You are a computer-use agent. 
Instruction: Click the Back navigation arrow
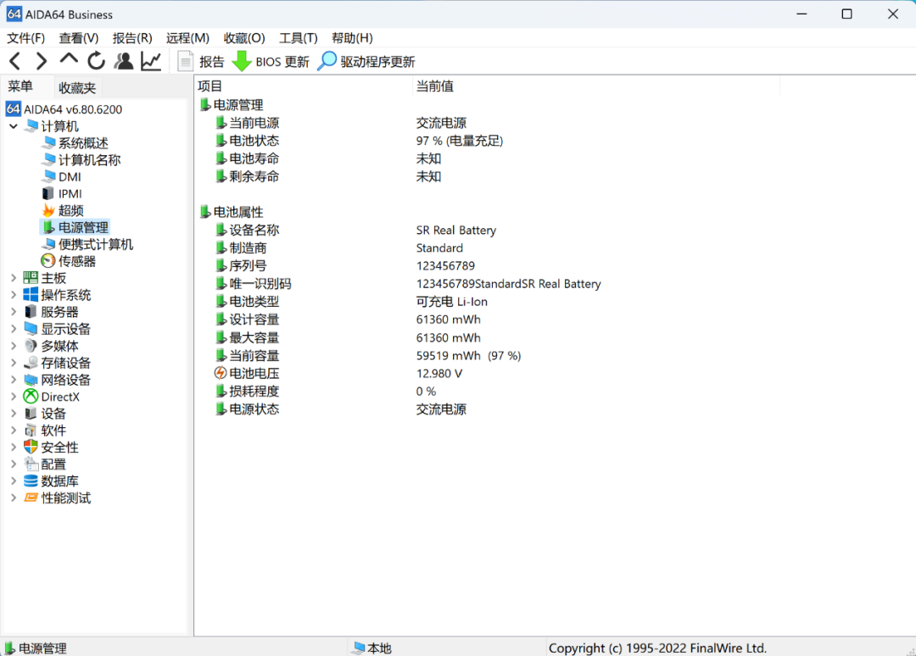click(15, 61)
